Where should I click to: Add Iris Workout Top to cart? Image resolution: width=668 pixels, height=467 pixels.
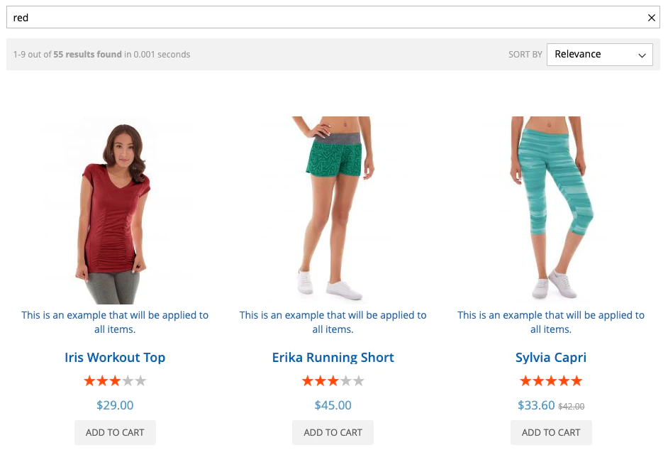click(x=115, y=432)
